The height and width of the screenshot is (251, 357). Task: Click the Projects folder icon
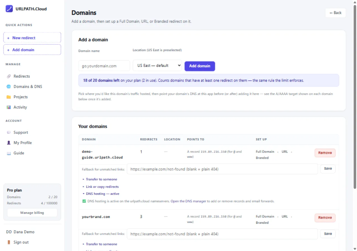pos(9,97)
